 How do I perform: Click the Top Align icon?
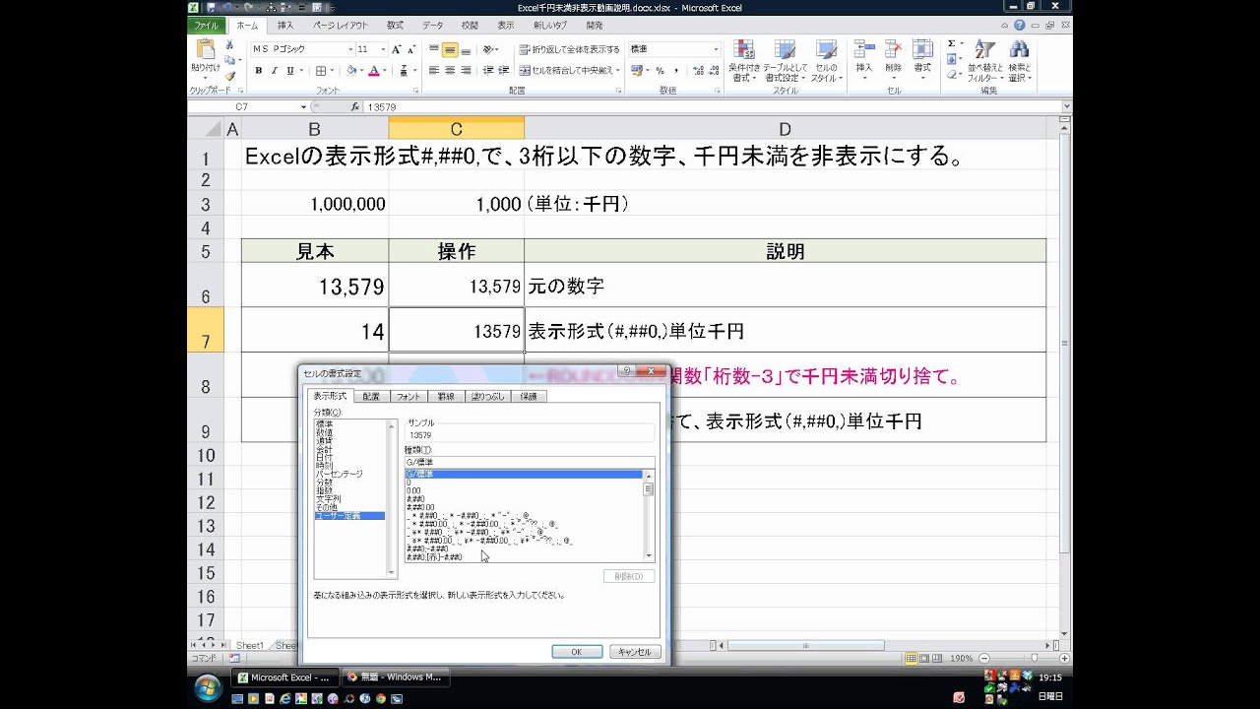coord(433,49)
